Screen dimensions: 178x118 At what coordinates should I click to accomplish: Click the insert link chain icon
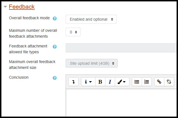(159, 82)
